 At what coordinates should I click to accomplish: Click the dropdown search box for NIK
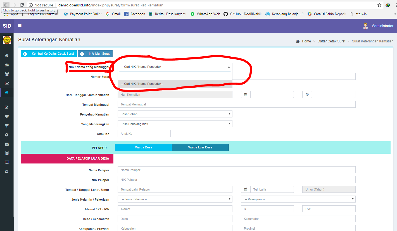pos(175,75)
